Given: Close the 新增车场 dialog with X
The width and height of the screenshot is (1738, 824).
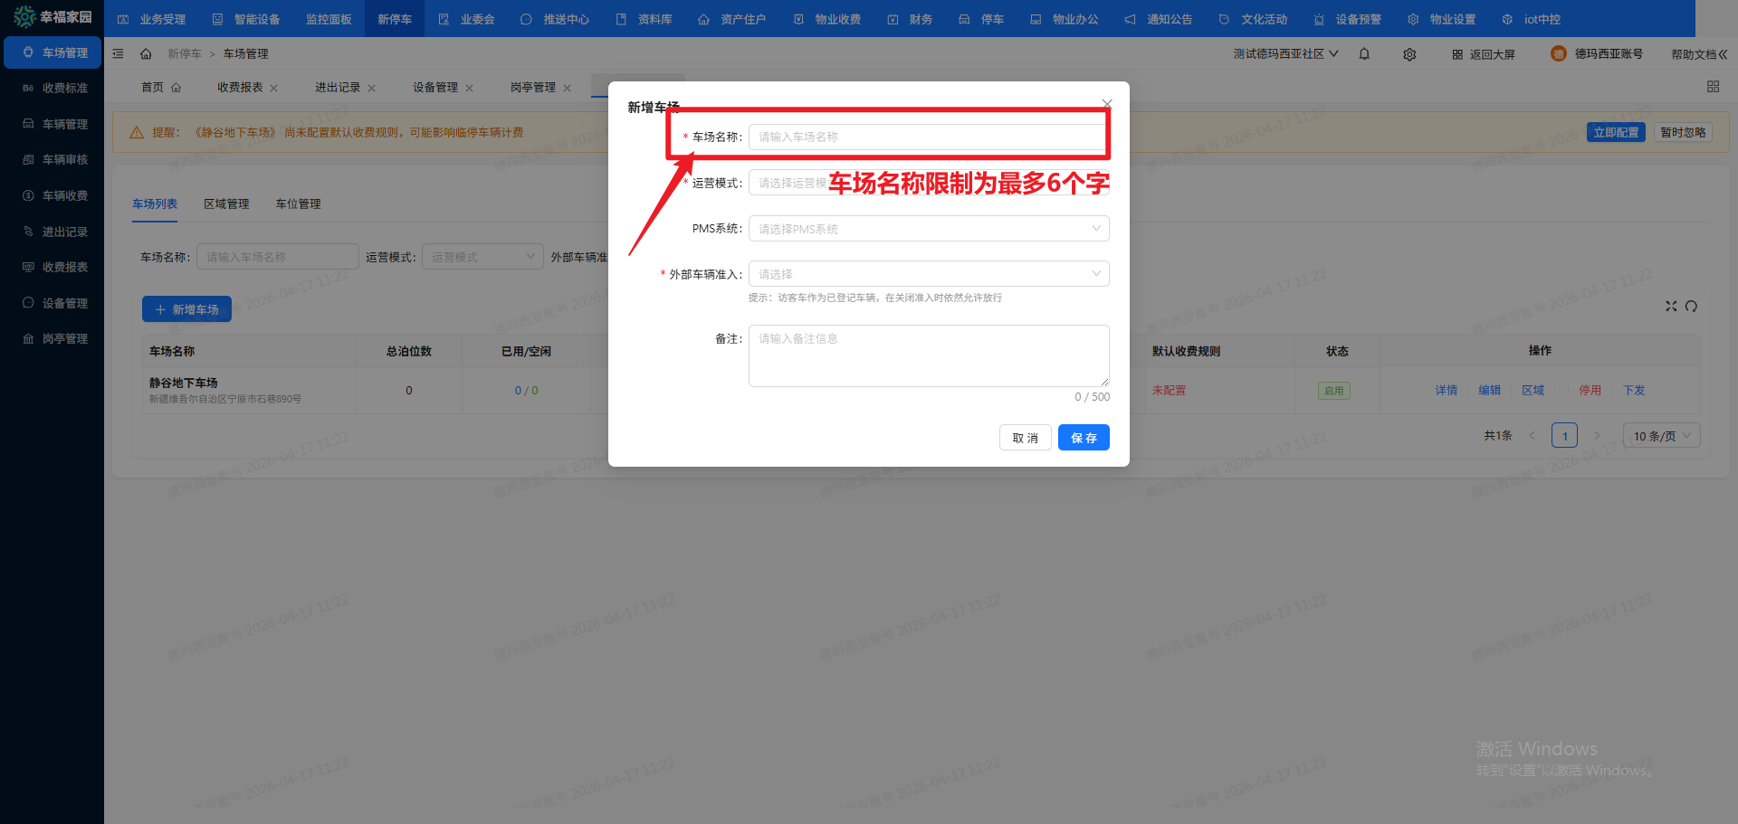Looking at the screenshot, I should [1106, 103].
